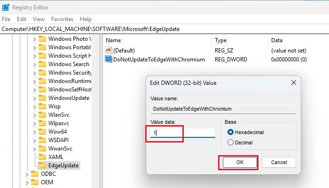Click the EdgeUpdate folder icon

42,165
